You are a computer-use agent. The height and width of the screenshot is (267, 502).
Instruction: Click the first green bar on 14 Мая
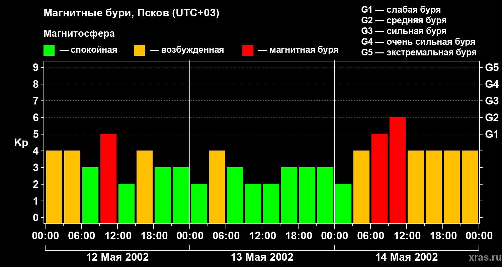(x=343, y=203)
